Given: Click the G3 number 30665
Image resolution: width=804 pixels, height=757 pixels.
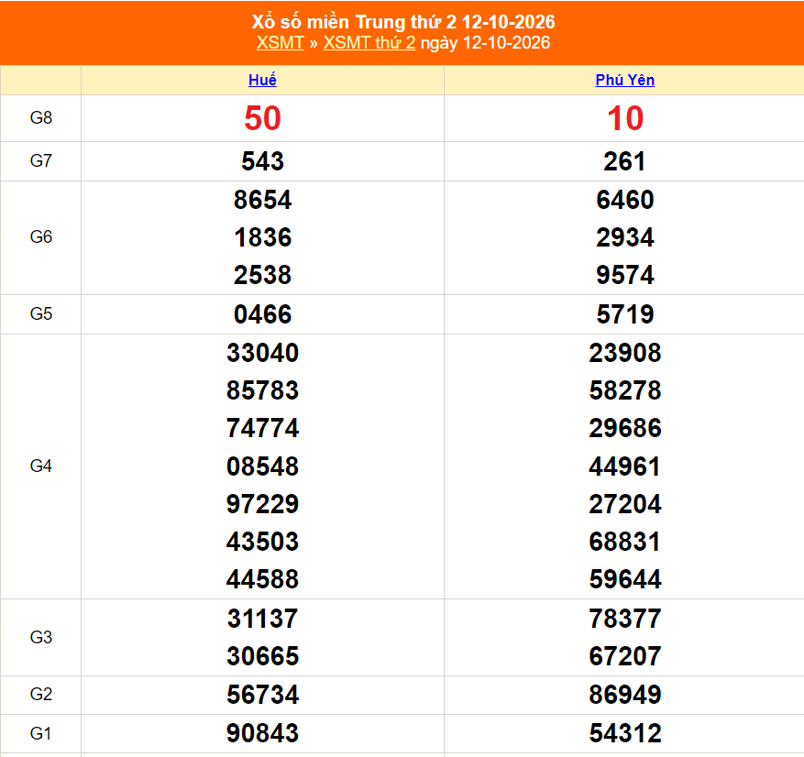Looking at the screenshot, I should coord(262,656).
